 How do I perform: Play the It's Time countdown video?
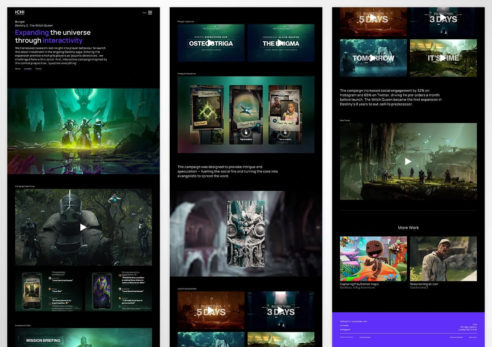click(443, 58)
